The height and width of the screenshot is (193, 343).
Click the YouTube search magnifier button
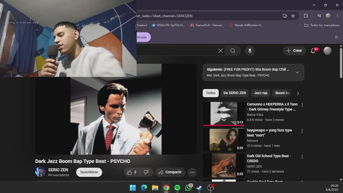[233, 51]
